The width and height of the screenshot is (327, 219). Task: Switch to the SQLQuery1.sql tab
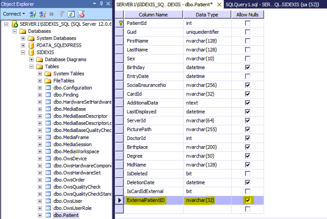[x=272, y=4]
